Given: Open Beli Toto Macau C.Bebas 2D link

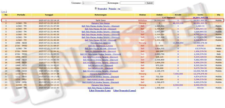Looking at the screenshot, I should tap(101, 88).
